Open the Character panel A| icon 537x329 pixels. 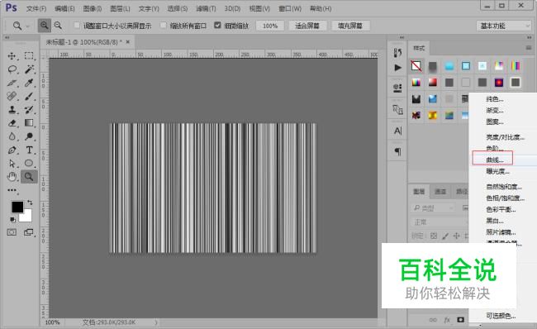point(397,131)
